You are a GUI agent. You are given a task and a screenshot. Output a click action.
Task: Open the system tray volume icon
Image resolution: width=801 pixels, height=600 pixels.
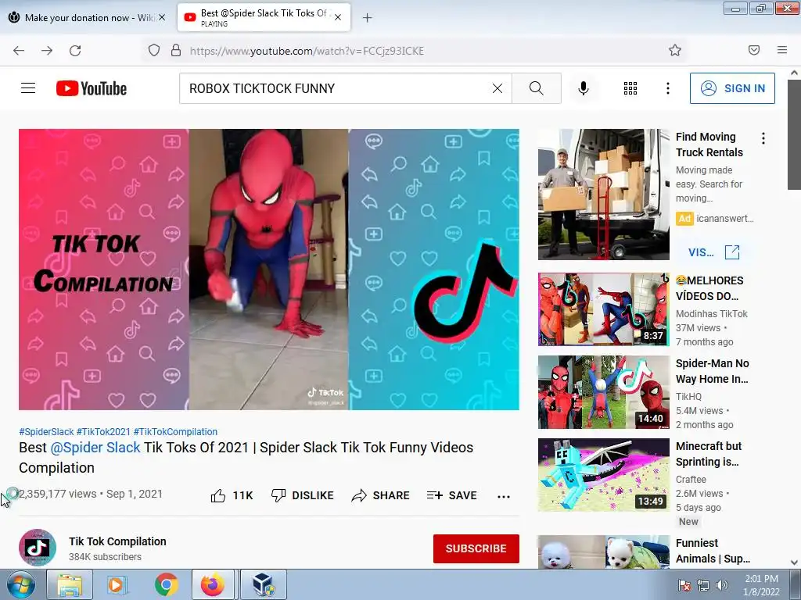pos(721,584)
